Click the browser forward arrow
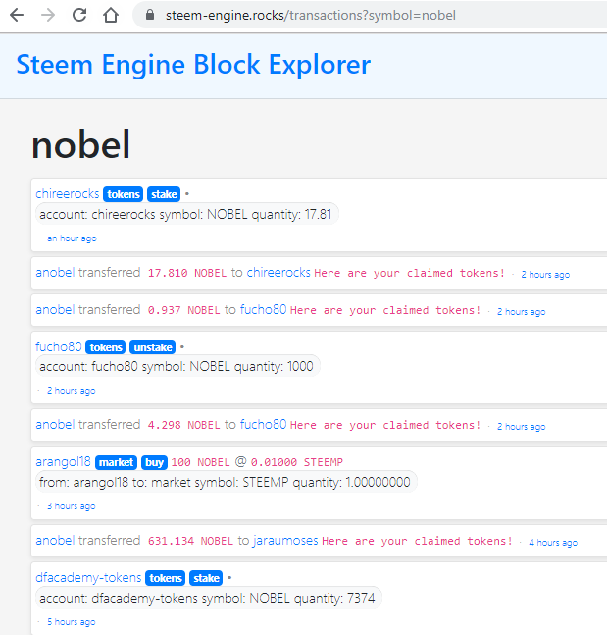Image resolution: width=607 pixels, height=635 pixels. coord(48,16)
